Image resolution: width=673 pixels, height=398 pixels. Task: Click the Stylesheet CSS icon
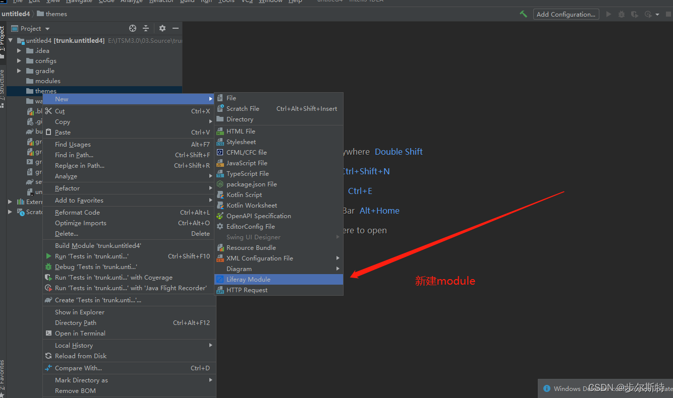220,142
